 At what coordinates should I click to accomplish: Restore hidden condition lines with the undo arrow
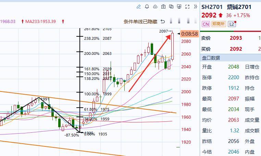[163, 22]
